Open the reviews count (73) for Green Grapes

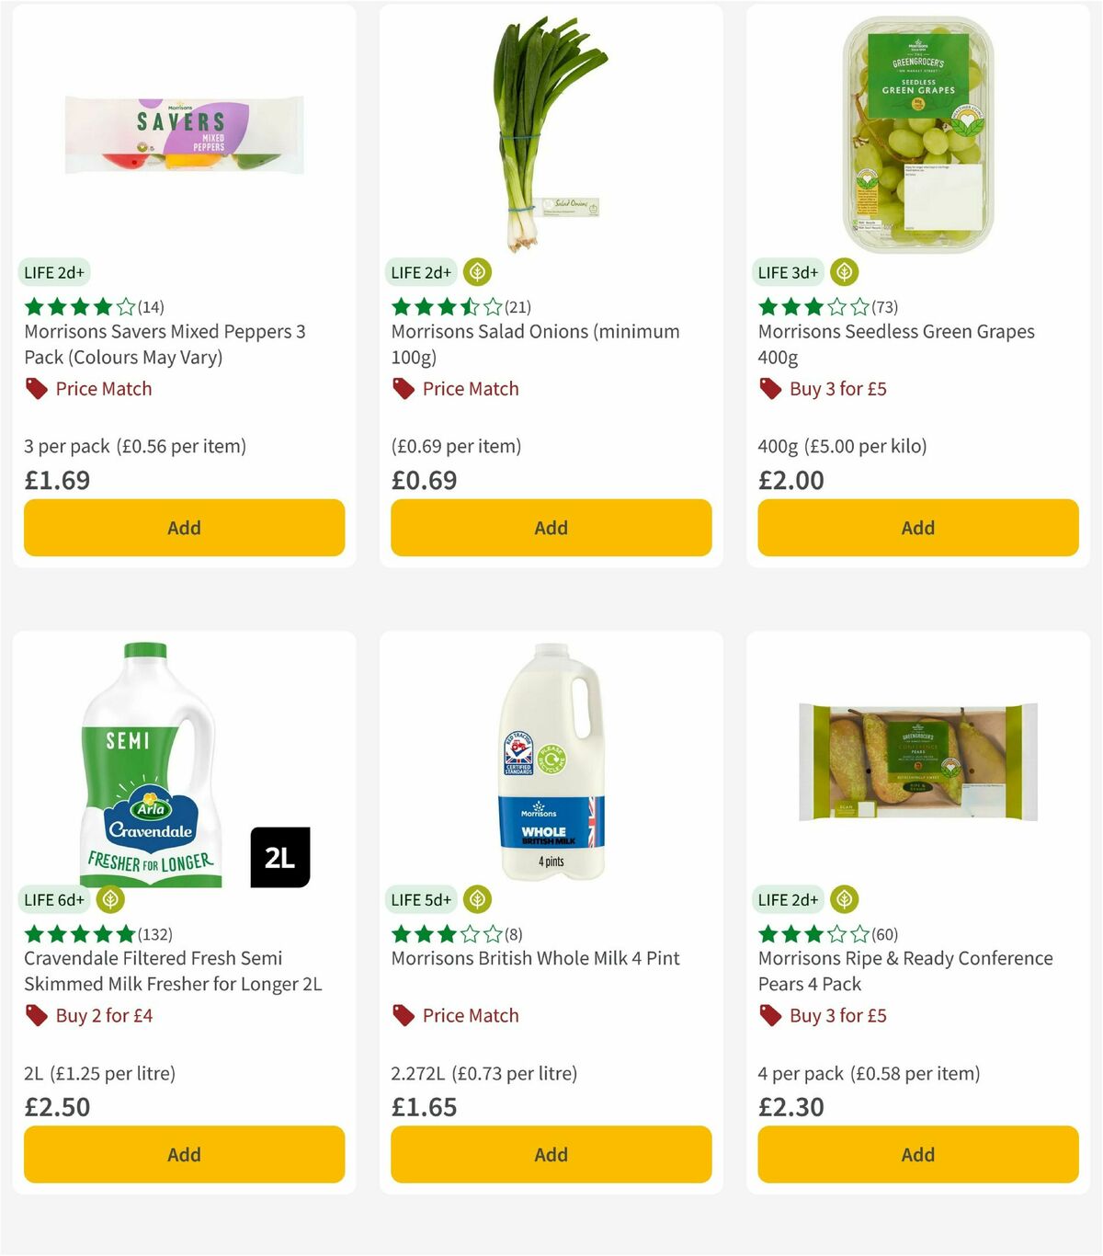pyautogui.click(x=884, y=306)
